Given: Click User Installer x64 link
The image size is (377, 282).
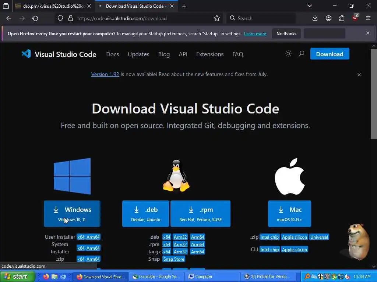Looking at the screenshot, I should (x=81, y=237).
